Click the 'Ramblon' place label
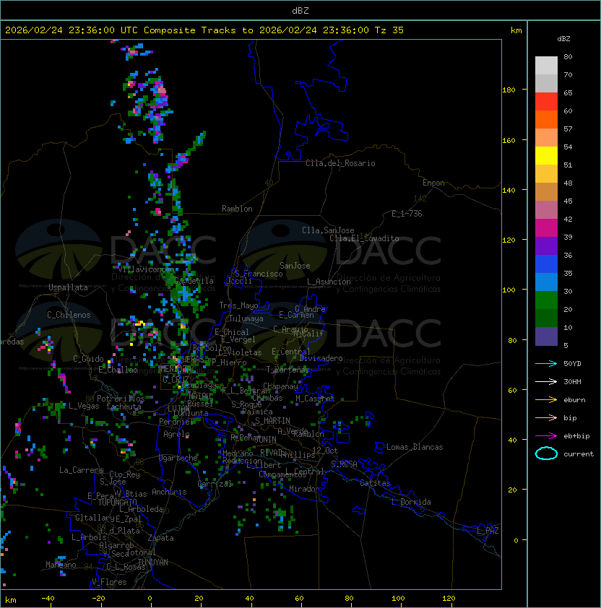Image resolution: width=601 pixels, height=608 pixels. [237, 209]
